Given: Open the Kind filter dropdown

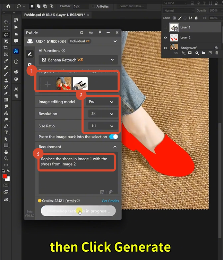Looking at the screenshot, I should (x=175, y=3).
